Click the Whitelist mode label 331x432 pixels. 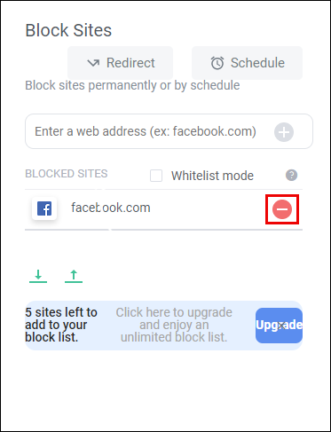point(212,176)
